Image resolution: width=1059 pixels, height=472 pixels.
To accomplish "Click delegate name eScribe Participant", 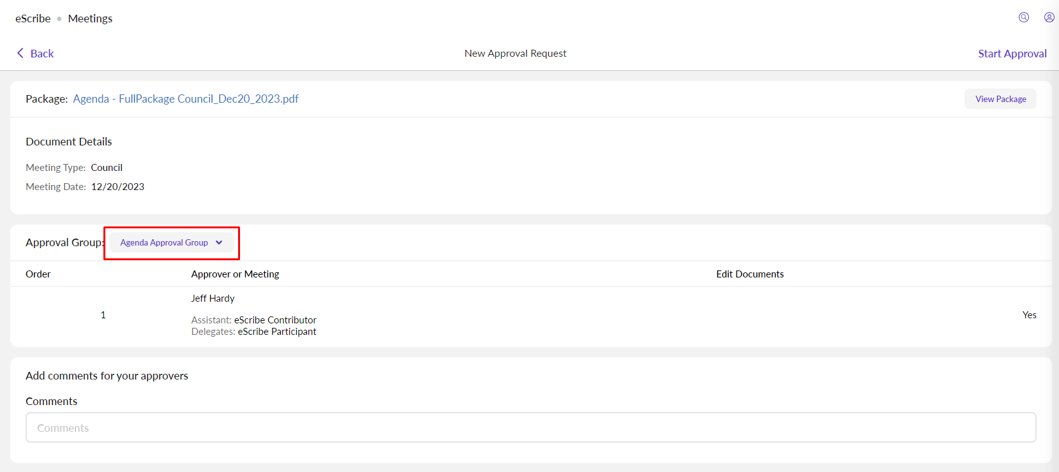I will click(x=277, y=332).
